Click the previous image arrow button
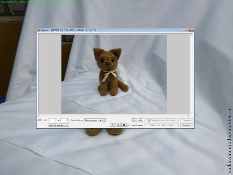233x175 pixels. click(112, 125)
